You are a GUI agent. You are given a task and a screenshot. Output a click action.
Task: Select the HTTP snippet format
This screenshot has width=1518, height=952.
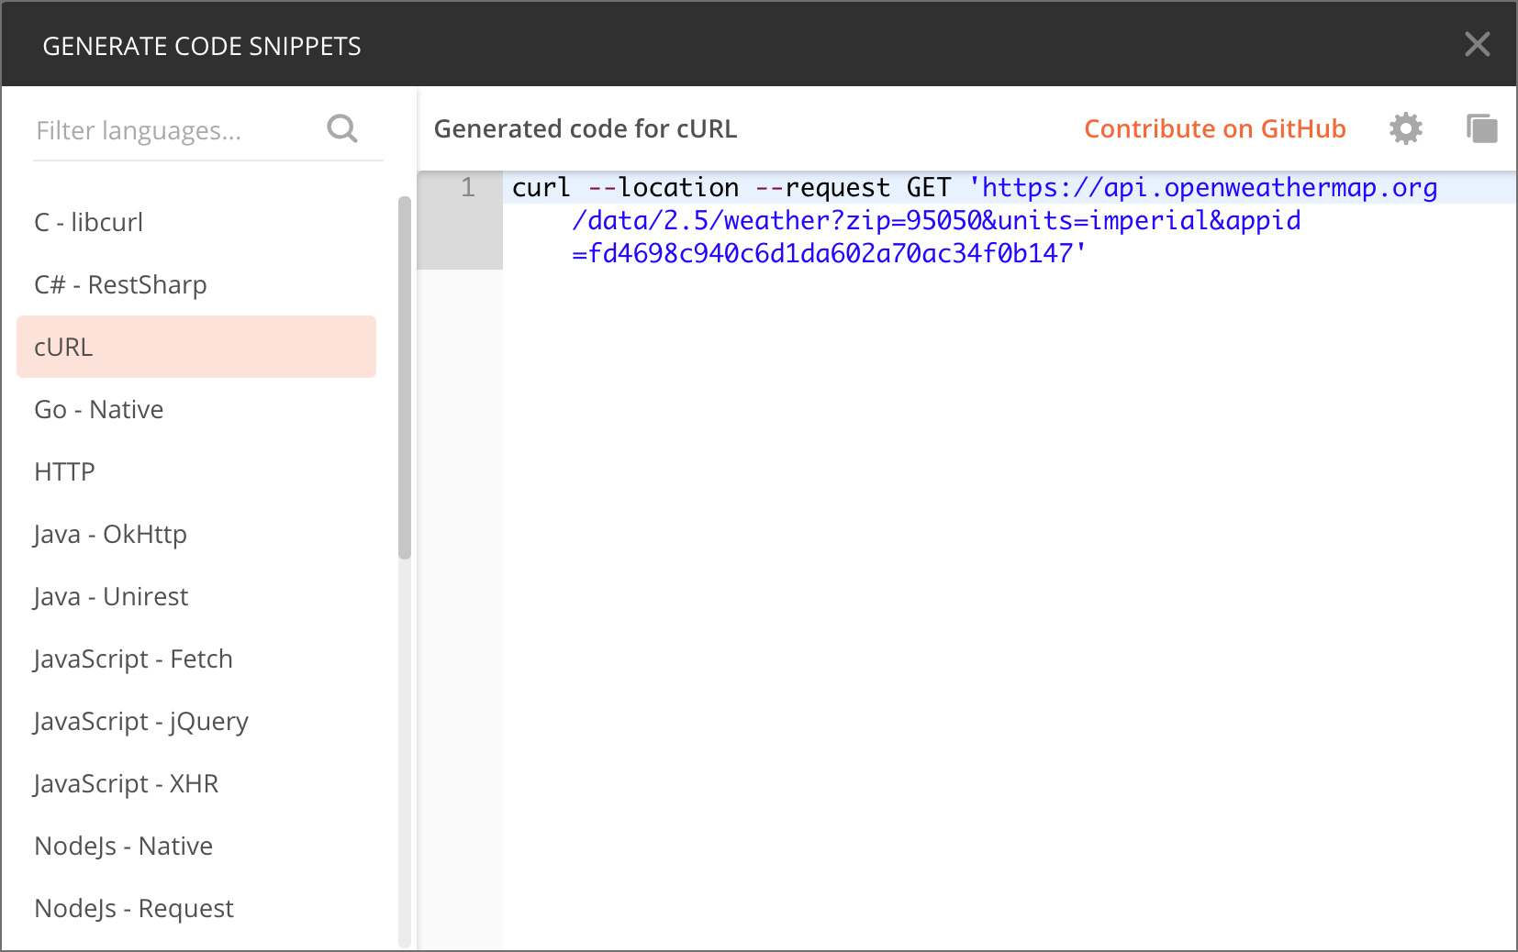63,471
